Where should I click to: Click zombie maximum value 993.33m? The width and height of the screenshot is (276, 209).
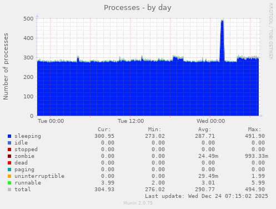257,156
